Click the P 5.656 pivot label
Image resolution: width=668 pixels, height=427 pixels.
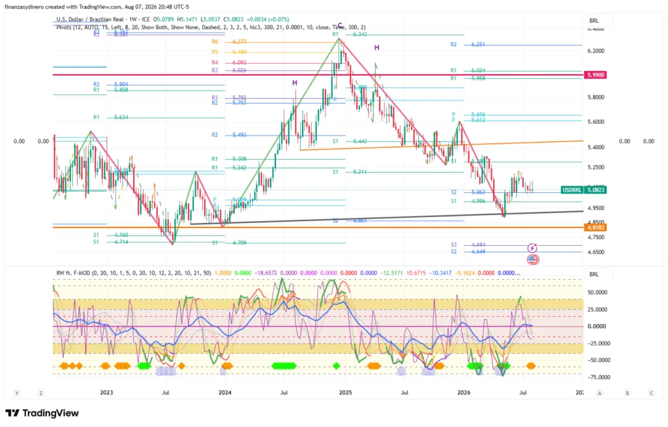click(468, 115)
